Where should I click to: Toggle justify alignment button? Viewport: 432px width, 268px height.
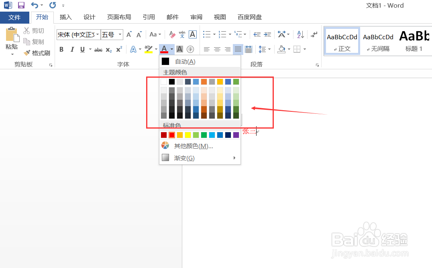point(238,49)
